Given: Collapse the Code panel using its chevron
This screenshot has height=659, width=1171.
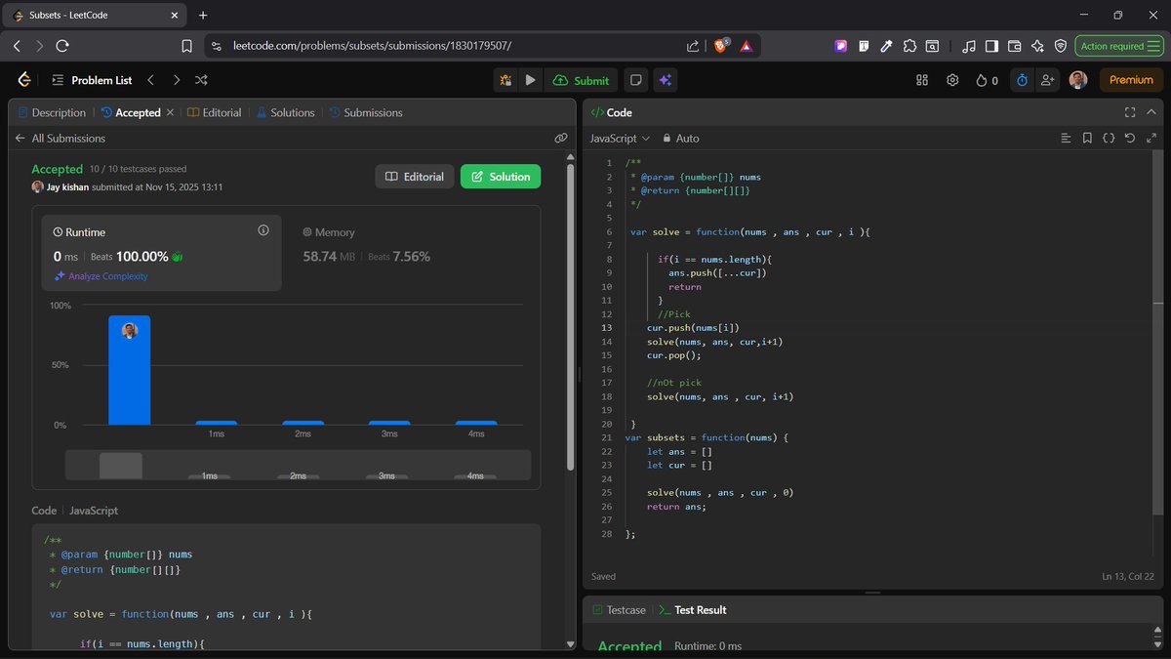Looking at the screenshot, I should click(x=1151, y=112).
